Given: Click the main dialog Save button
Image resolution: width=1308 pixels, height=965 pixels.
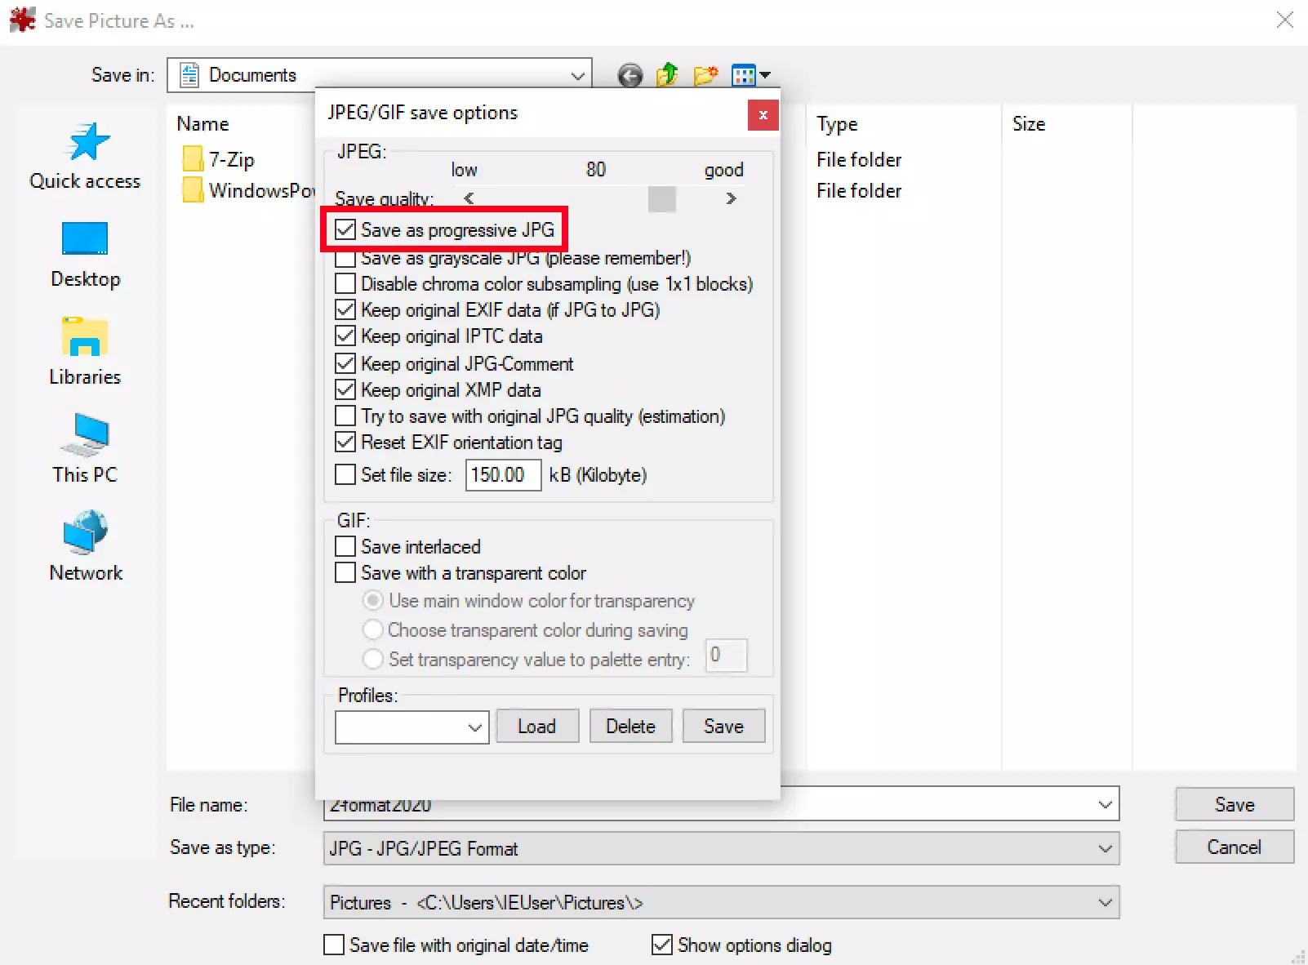Looking at the screenshot, I should click(x=1235, y=804).
